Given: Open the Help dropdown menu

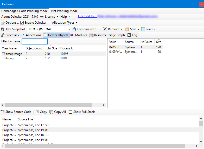Looking at the screenshot, I should [65, 17].
